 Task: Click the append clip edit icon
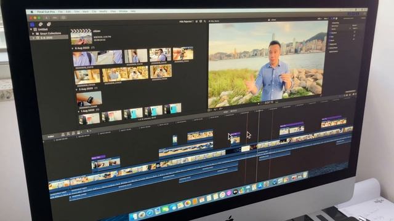point(73,133)
